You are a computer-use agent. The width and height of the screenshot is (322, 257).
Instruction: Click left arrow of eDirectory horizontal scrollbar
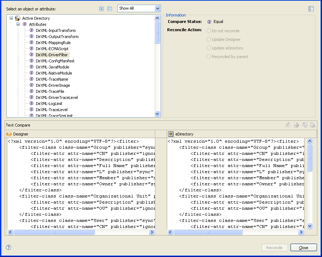click(x=170, y=232)
